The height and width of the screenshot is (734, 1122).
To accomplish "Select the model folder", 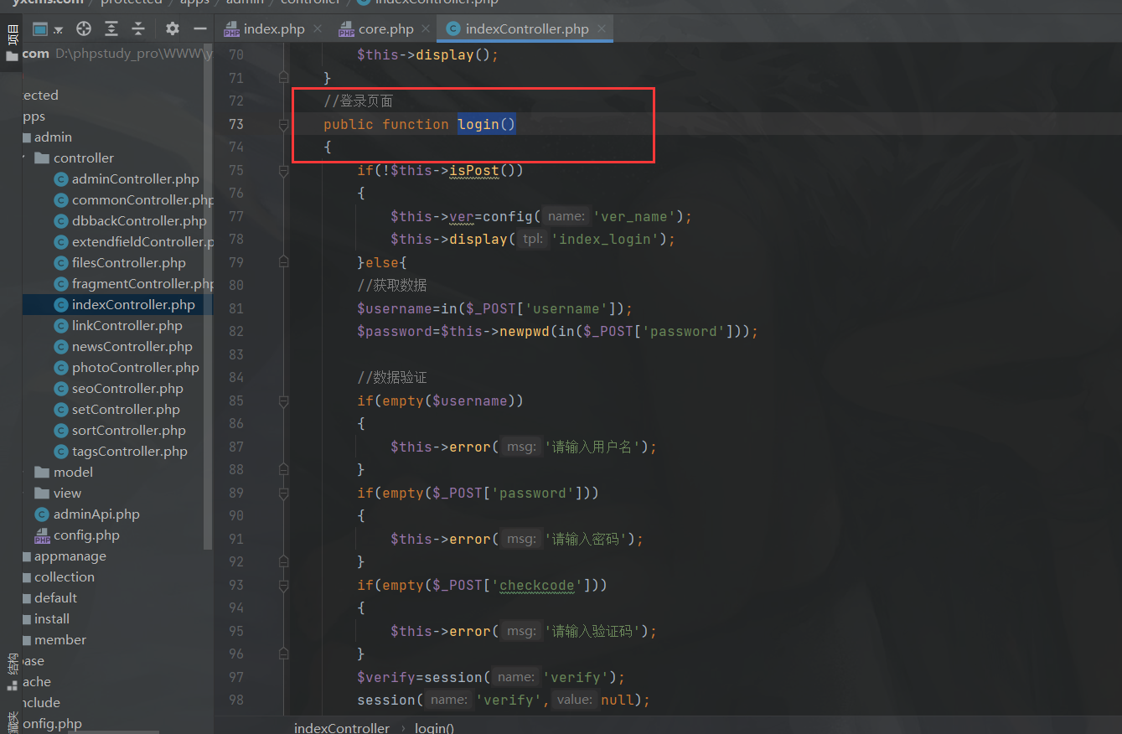I will click(73, 472).
